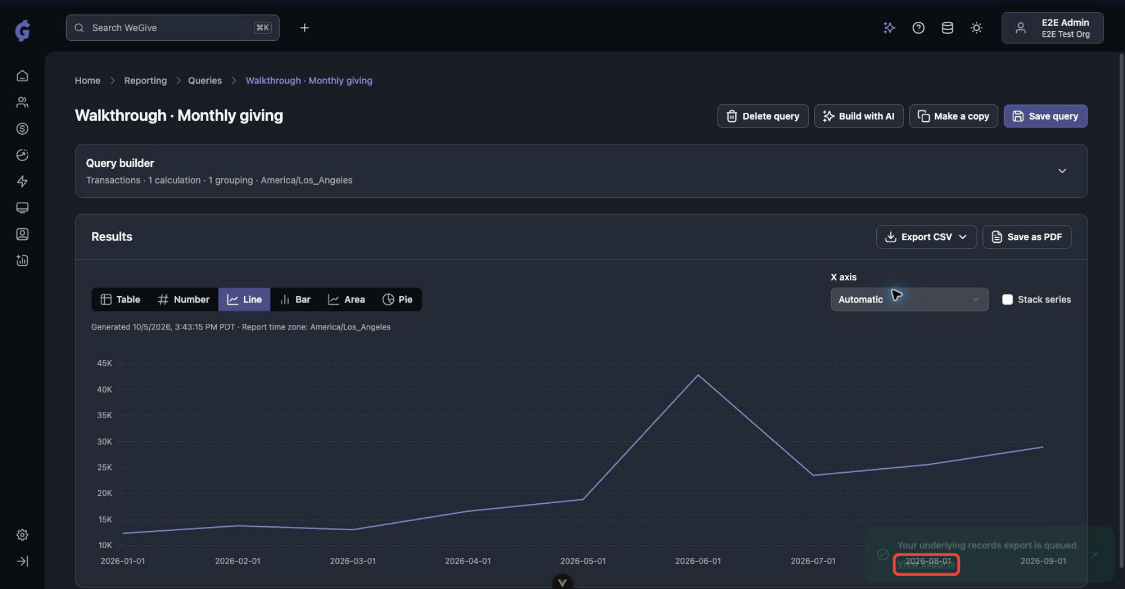The image size is (1125, 589).
Task: Open the contact card sidebar icon
Action: point(22,234)
